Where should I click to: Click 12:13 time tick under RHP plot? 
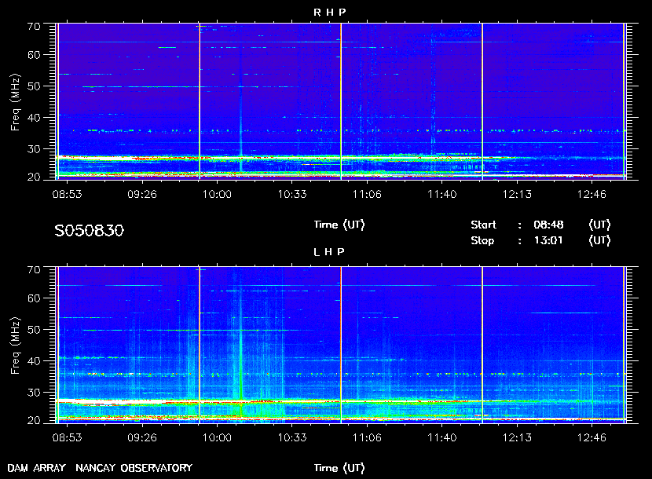[x=517, y=194]
